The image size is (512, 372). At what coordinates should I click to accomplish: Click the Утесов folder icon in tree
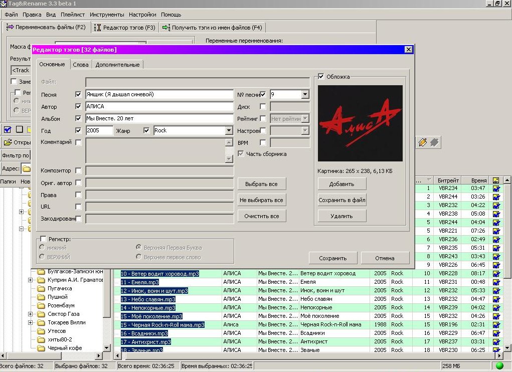(x=41, y=331)
